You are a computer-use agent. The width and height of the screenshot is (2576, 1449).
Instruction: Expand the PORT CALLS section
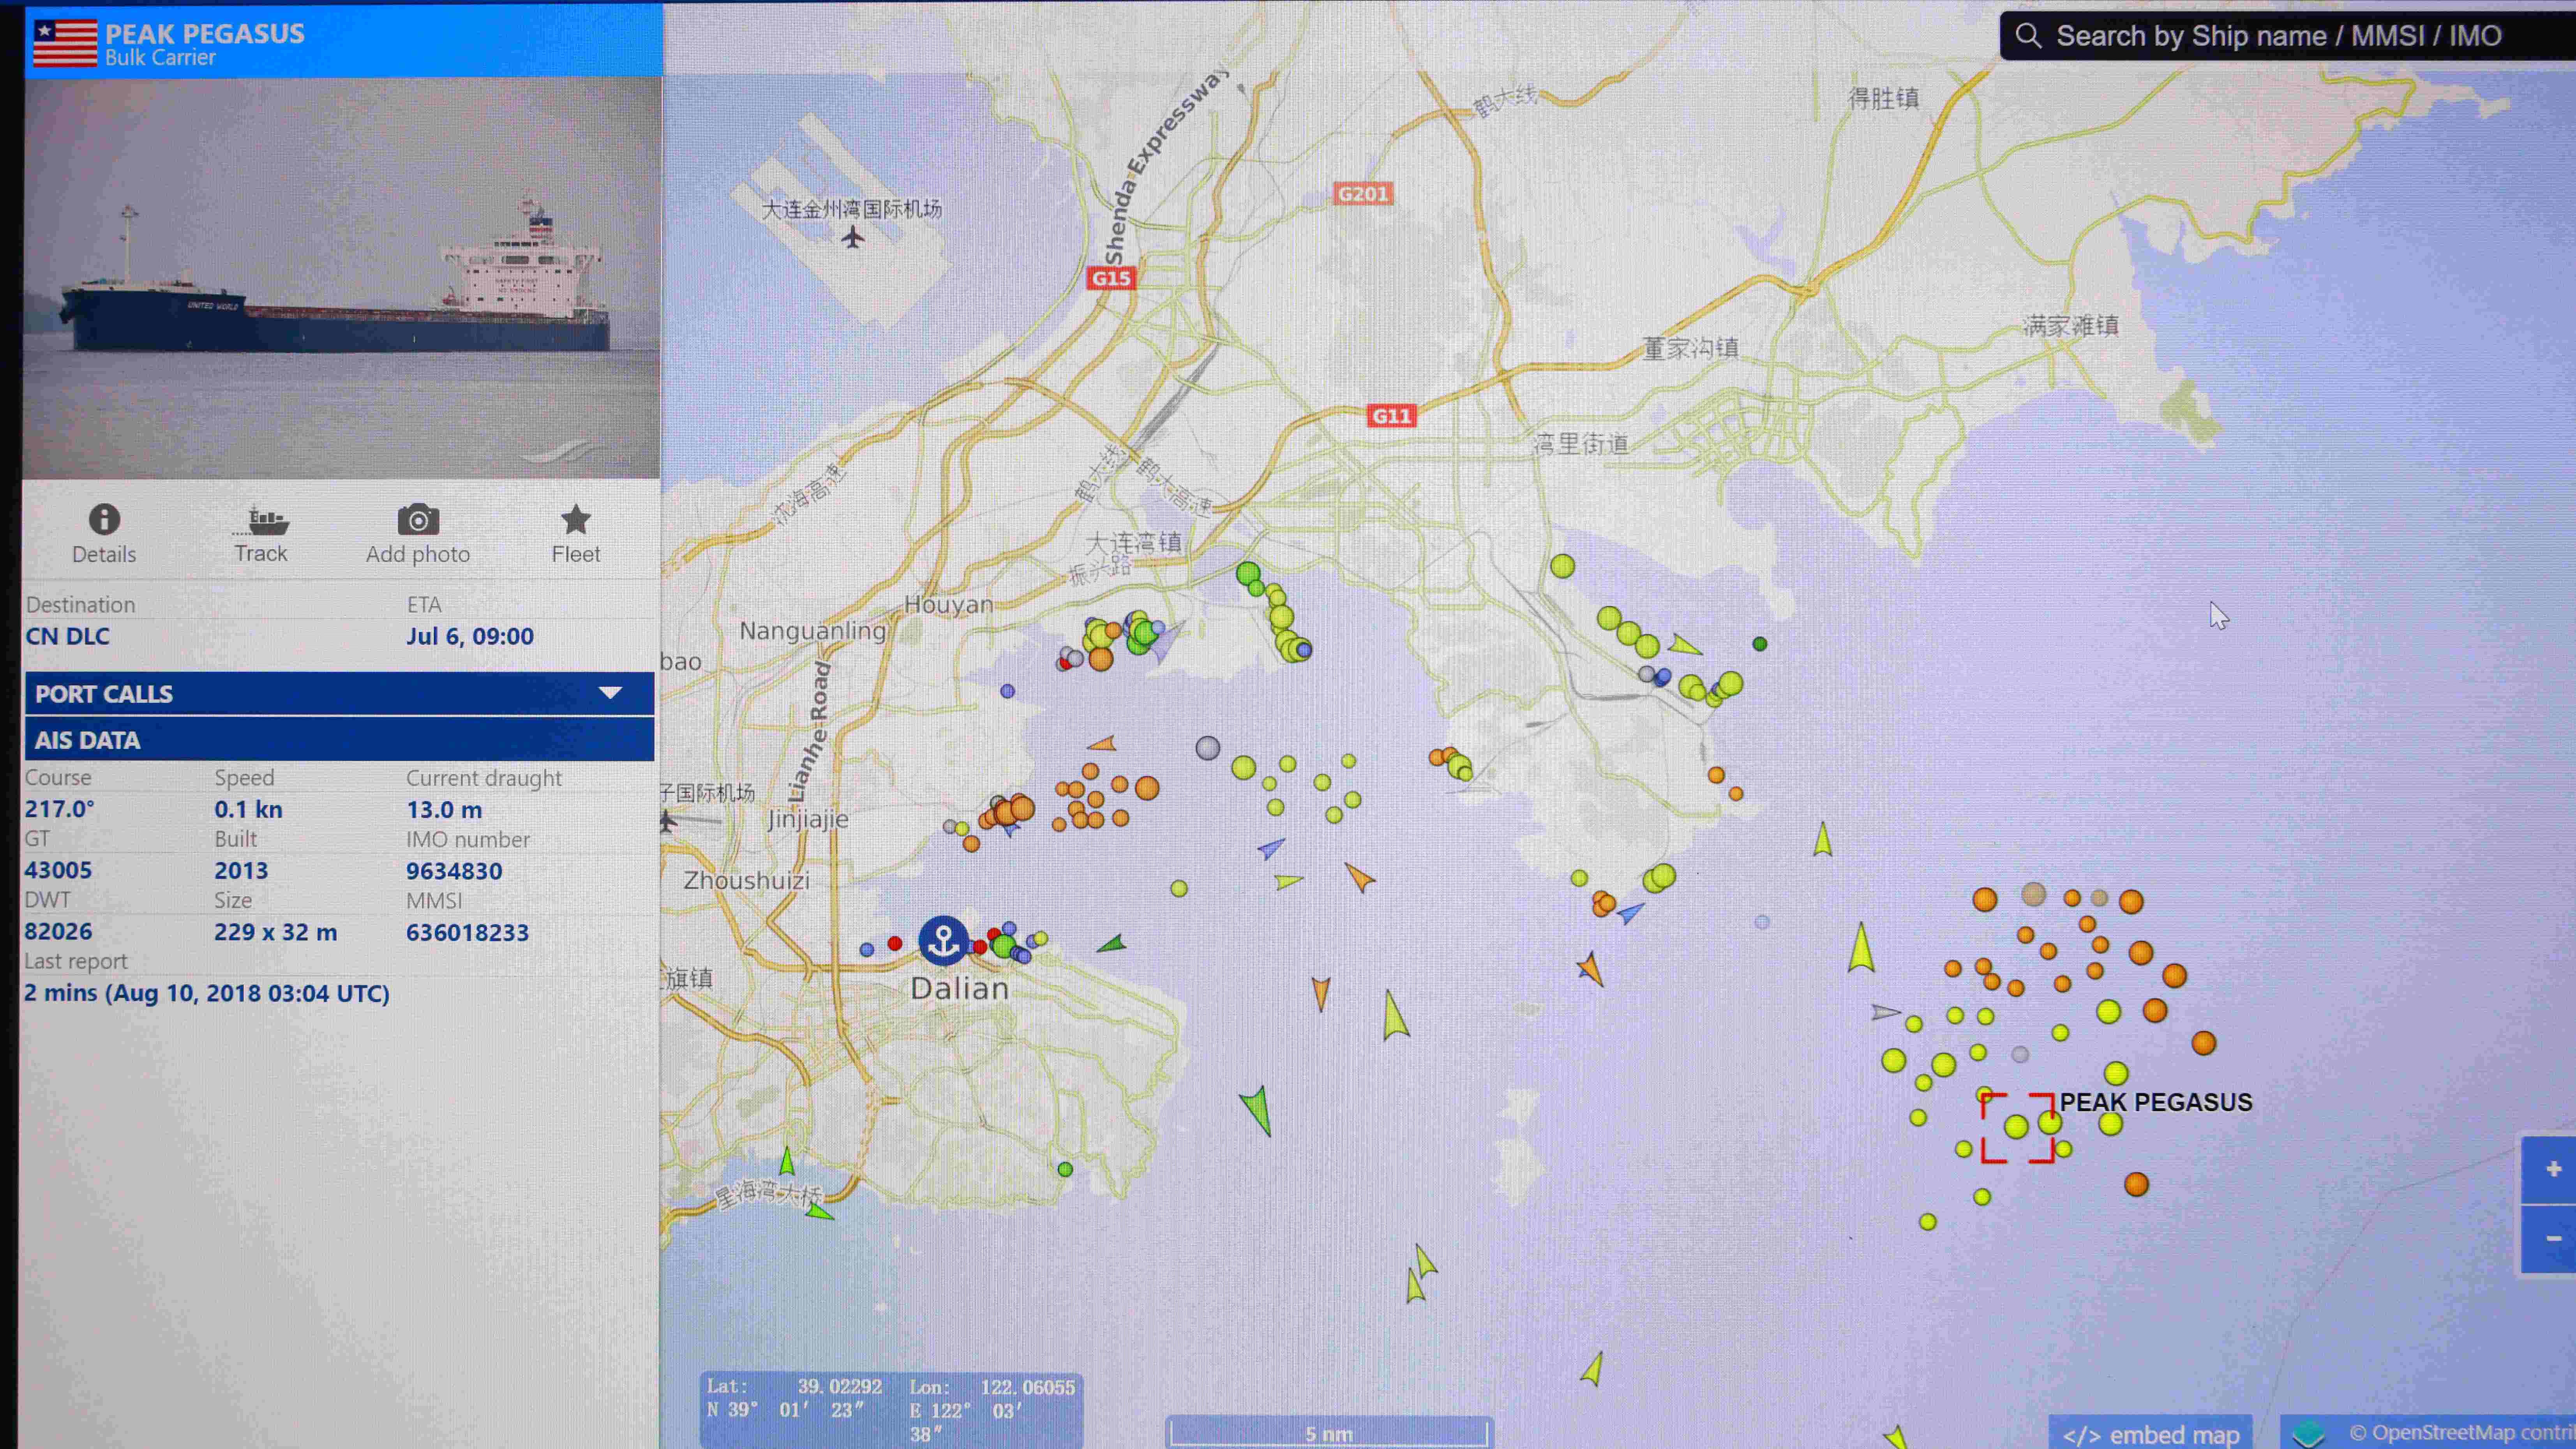click(339, 693)
